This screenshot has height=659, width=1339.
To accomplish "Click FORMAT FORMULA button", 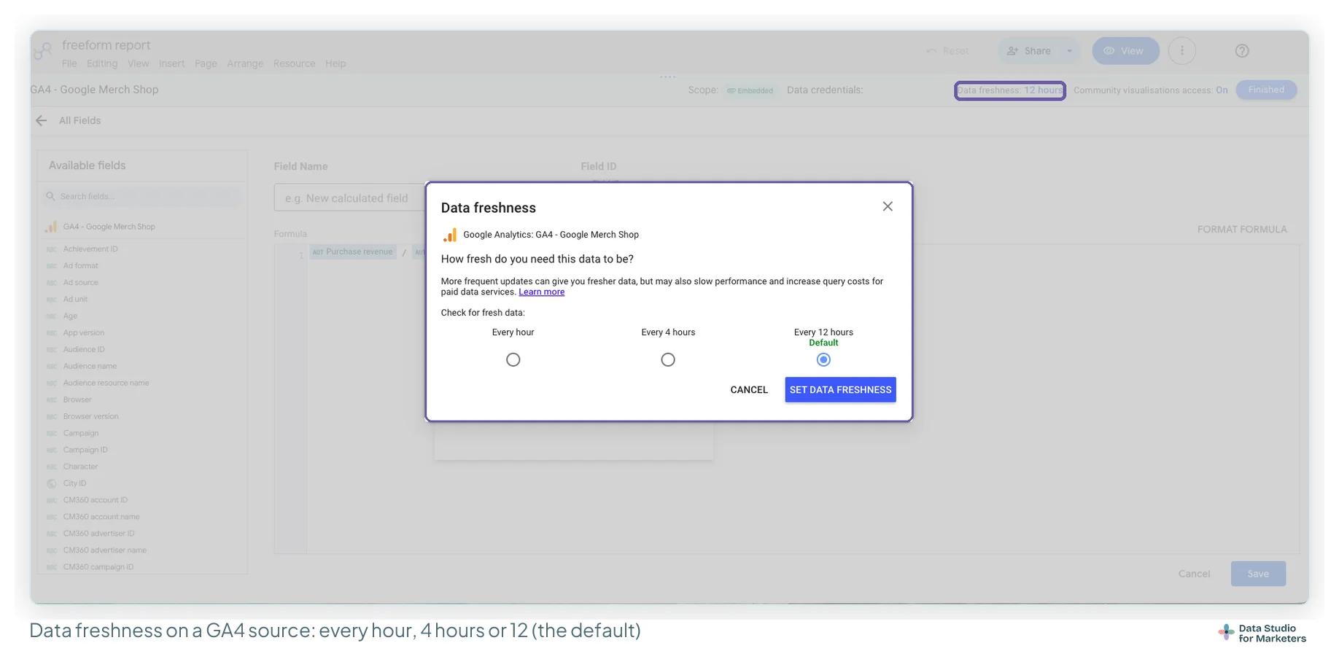I will pos(1241,230).
